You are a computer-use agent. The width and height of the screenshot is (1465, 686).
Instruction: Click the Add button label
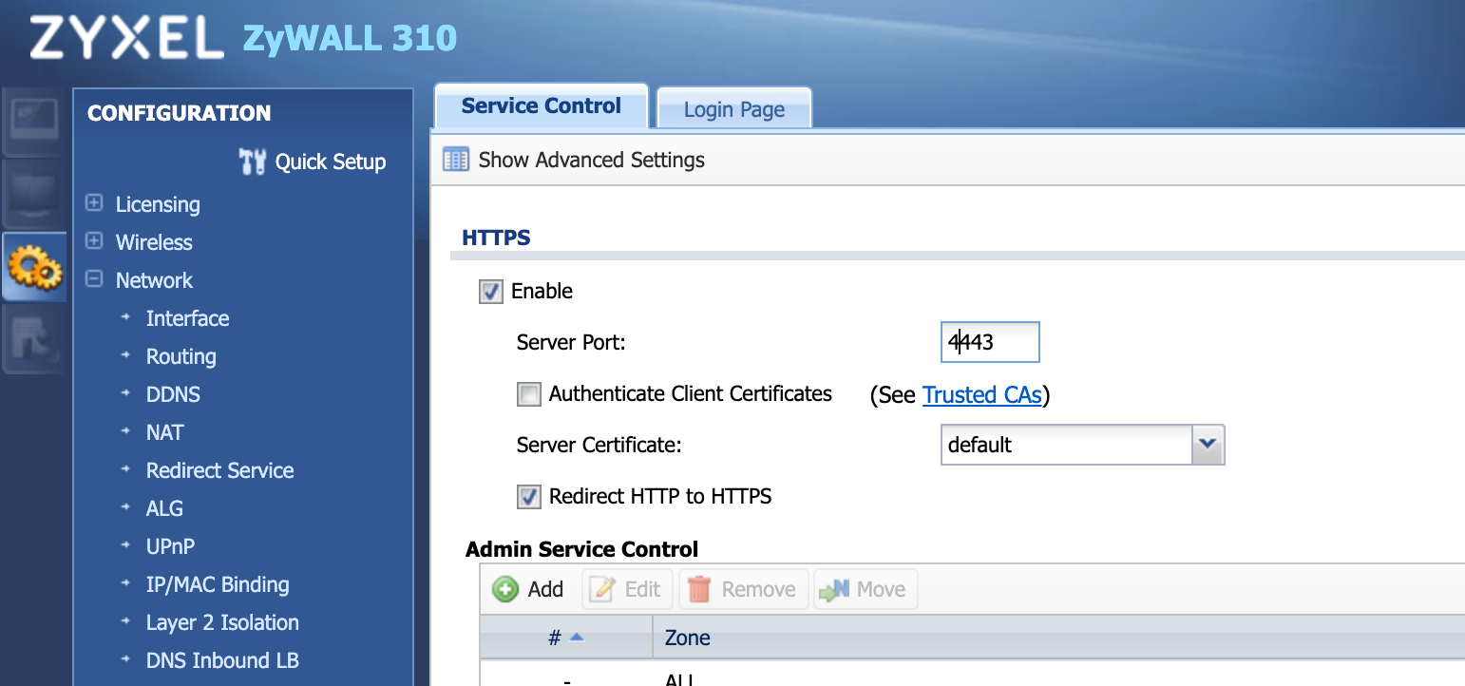pyautogui.click(x=545, y=589)
